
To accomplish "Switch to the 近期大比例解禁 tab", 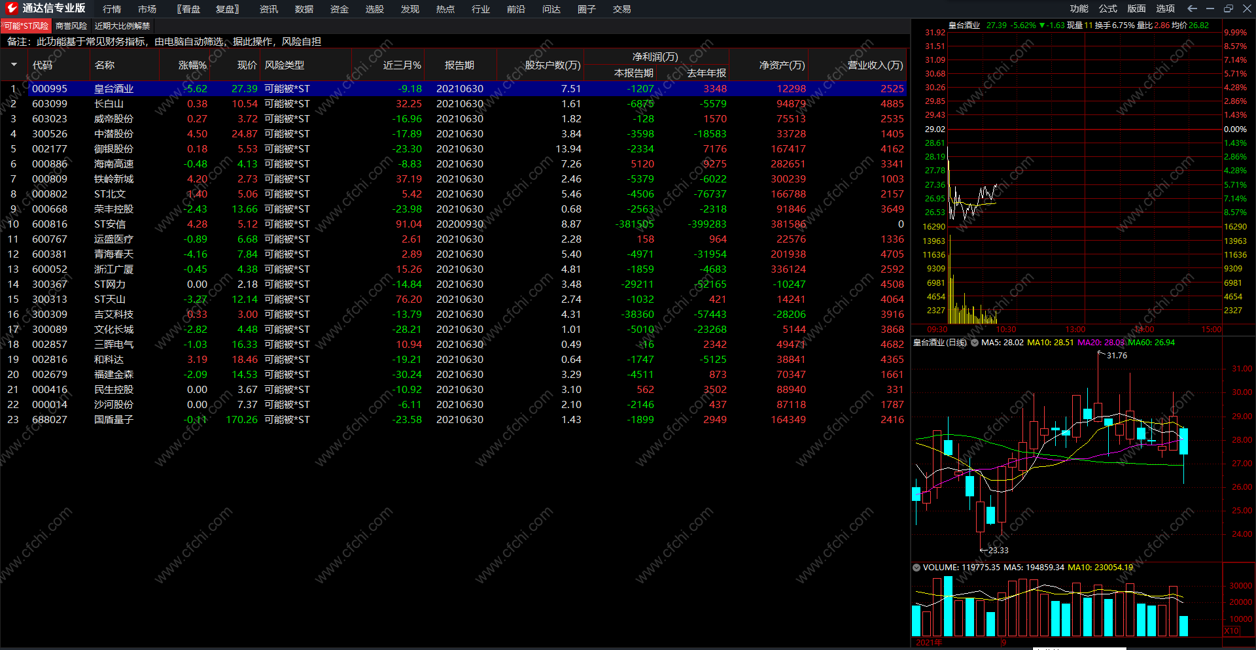I will [122, 26].
